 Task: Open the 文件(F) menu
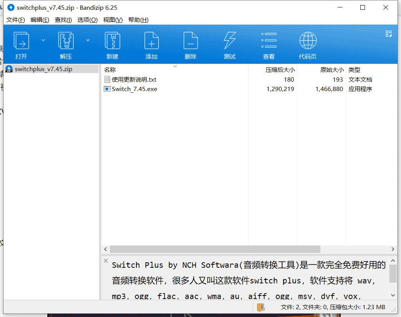coord(15,20)
